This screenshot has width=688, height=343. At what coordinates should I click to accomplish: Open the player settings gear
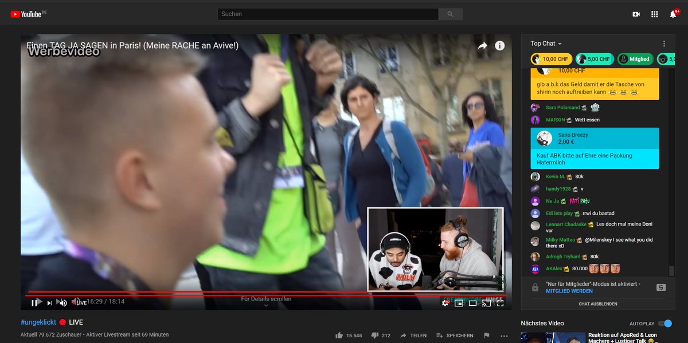pos(445,303)
